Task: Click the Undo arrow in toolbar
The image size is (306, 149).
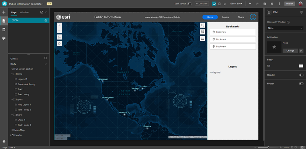Action: coord(250,4)
